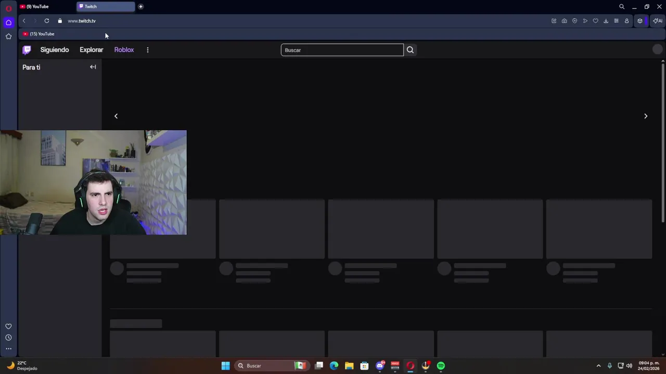
Task: Go back in browser history
Action: [x=24, y=21]
